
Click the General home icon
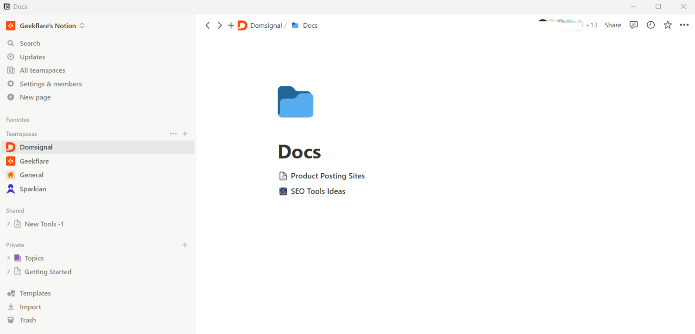pyautogui.click(x=11, y=175)
